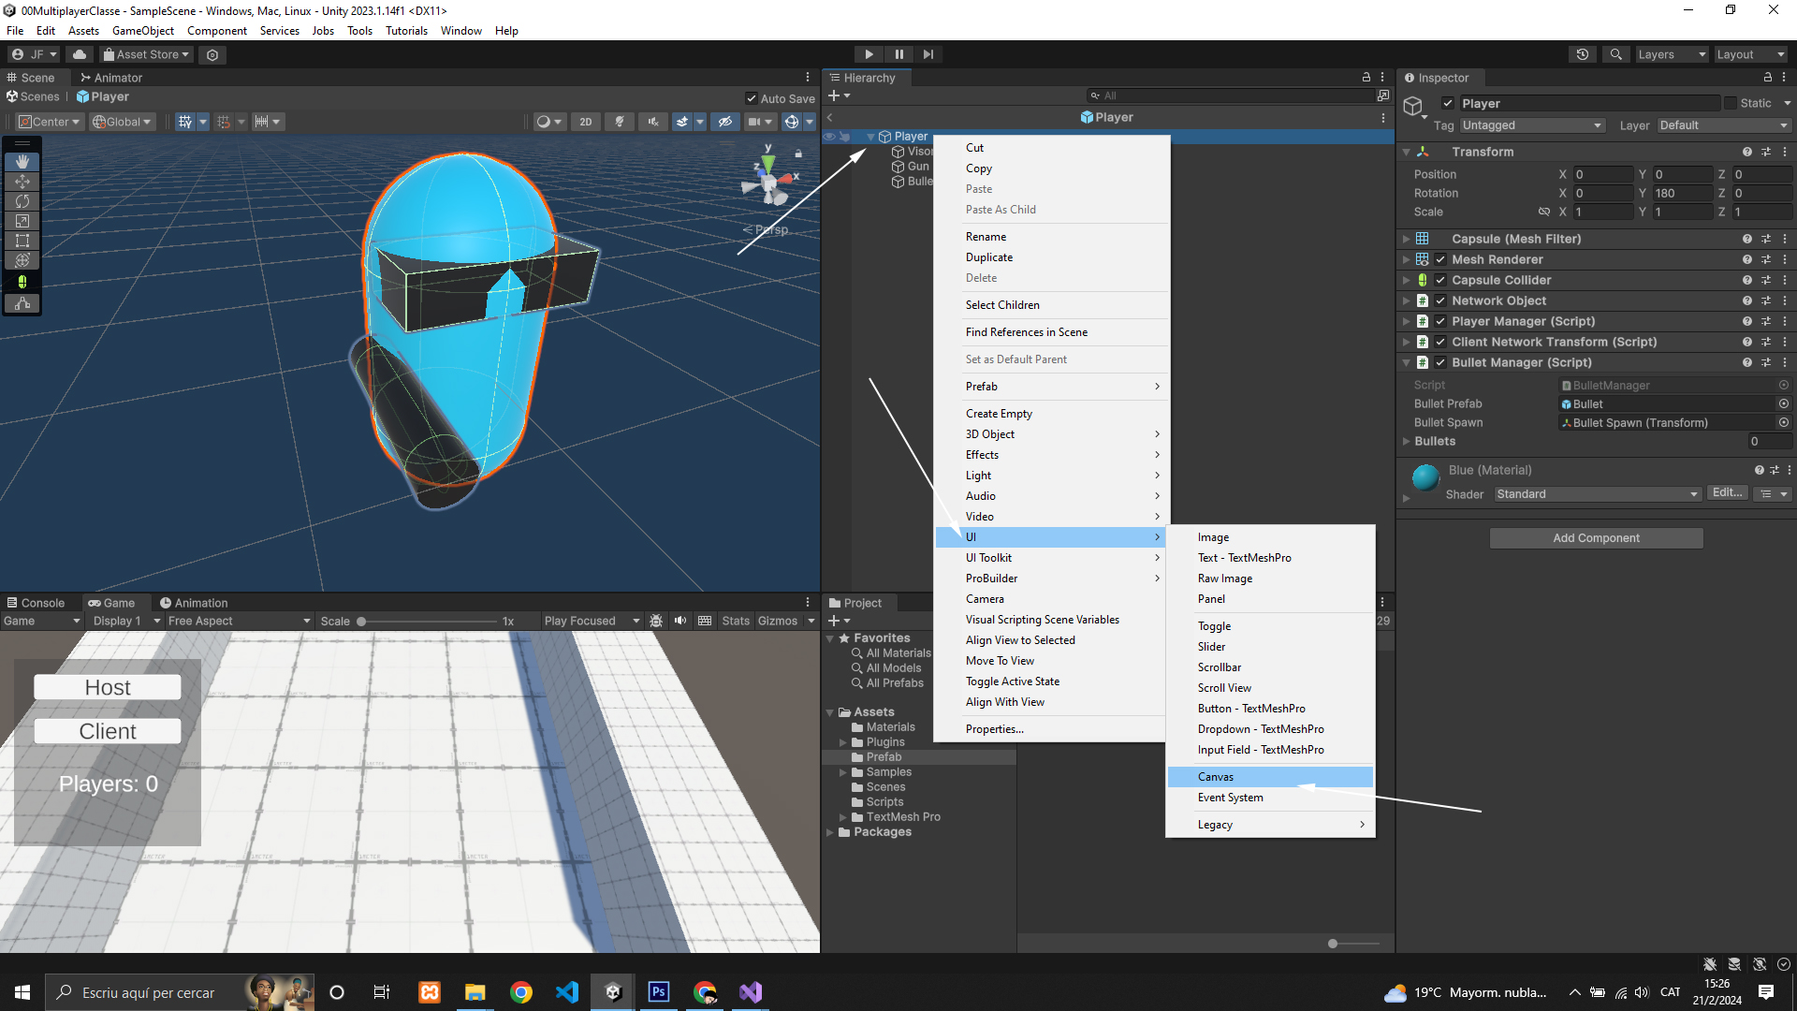
Task: Open the Shader dropdown showing Standard
Action: pos(1596,494)
